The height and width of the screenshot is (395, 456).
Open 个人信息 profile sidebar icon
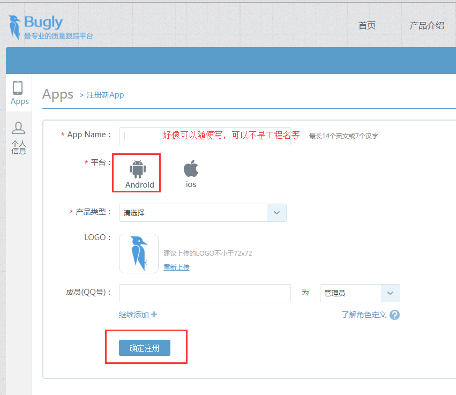coord(18,128)
